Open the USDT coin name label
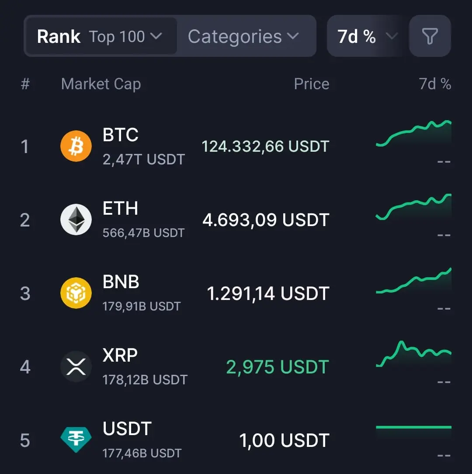Screen dimensions: 472x474 click(x=127, y=429)
